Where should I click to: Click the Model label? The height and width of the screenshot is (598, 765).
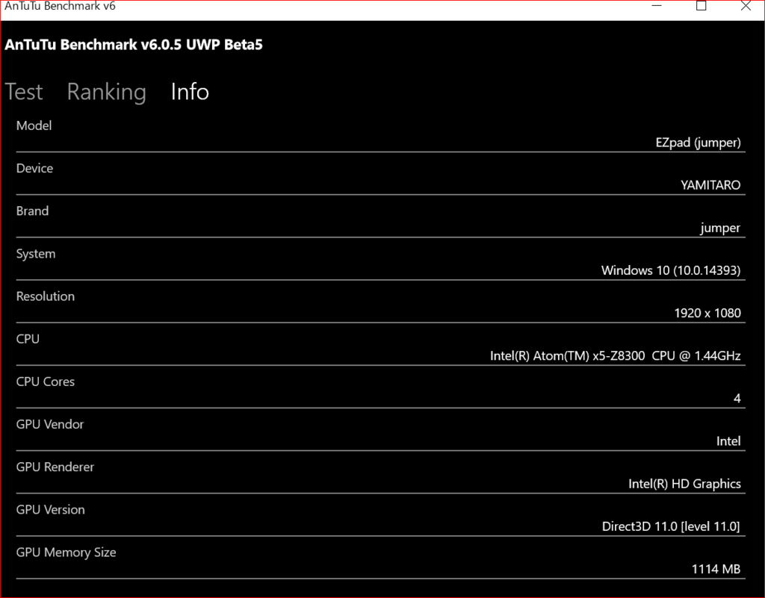click(34, 125)
